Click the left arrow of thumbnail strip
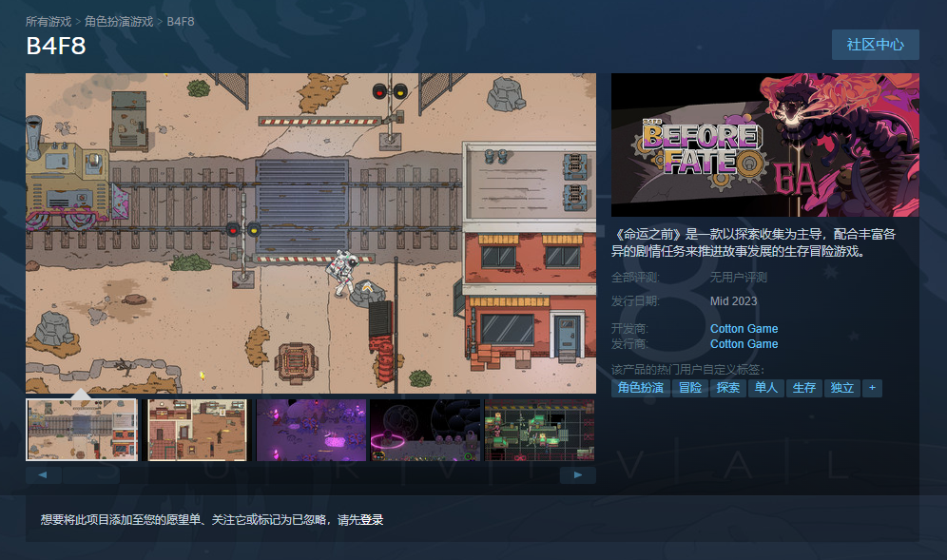This screenshot has width=947, height=560. point(43,474)
